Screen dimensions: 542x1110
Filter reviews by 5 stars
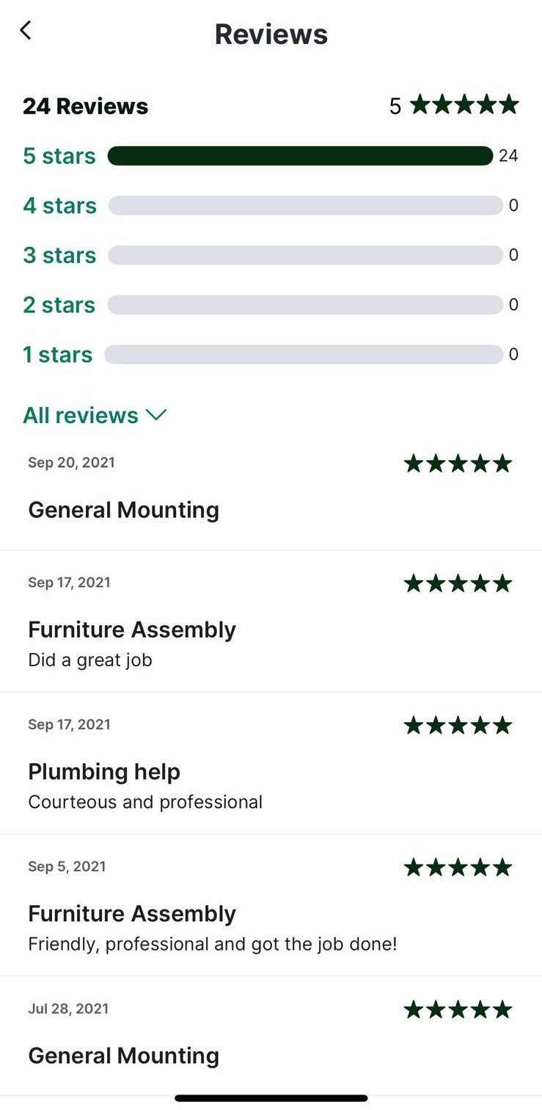pyautogui.click(x=59, y=156)
